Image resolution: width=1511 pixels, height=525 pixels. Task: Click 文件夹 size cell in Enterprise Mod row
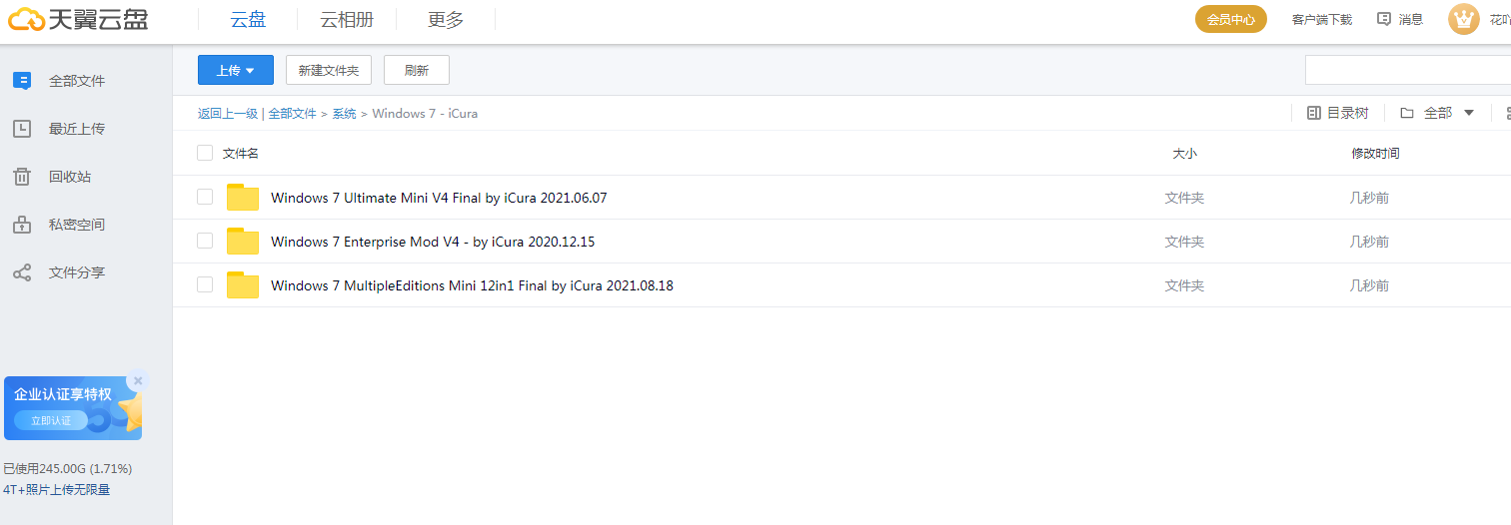click(x=1184, y=242)
